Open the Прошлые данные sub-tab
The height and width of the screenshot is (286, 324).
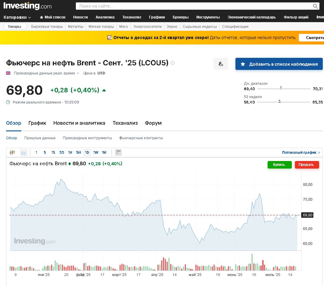(40, 138)
